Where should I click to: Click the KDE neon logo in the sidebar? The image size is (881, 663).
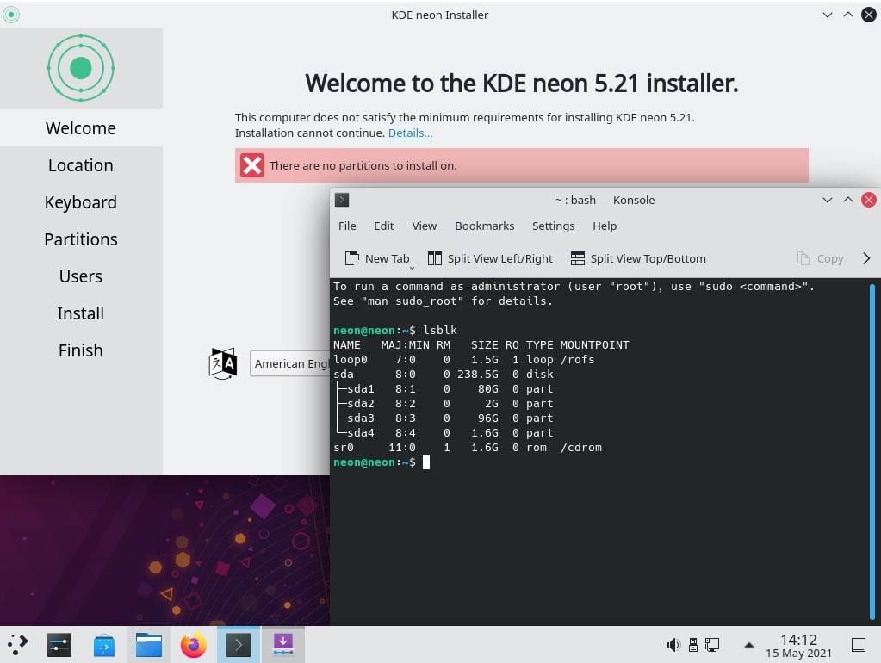81,68
